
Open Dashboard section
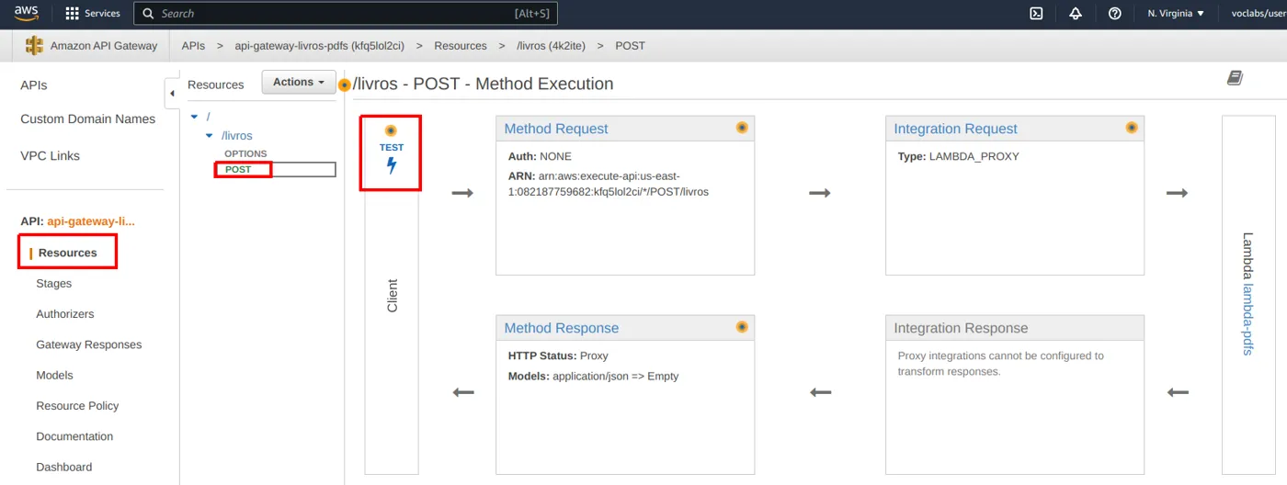click(x=64, y=468)
